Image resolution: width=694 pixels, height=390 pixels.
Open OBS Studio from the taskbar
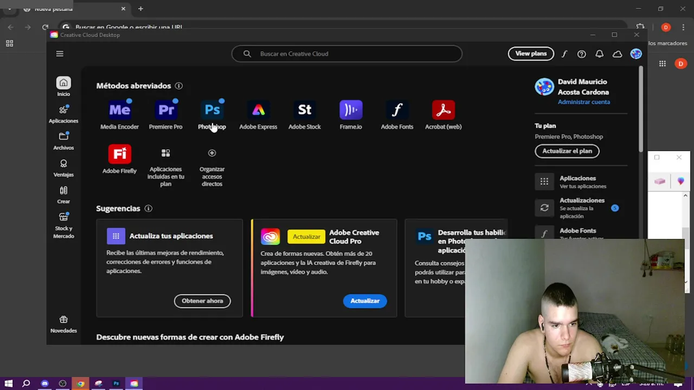point(62,383)
